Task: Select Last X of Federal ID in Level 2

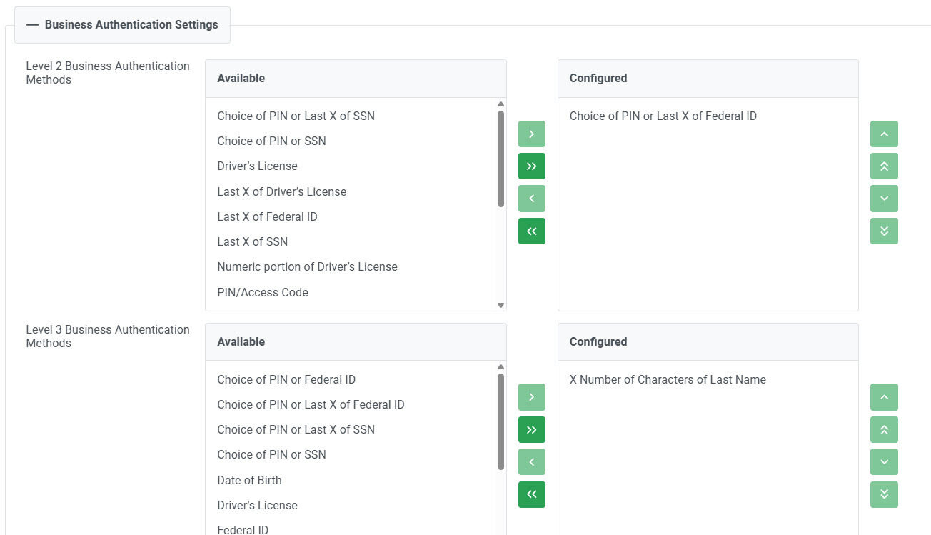Action: [351, 216]
